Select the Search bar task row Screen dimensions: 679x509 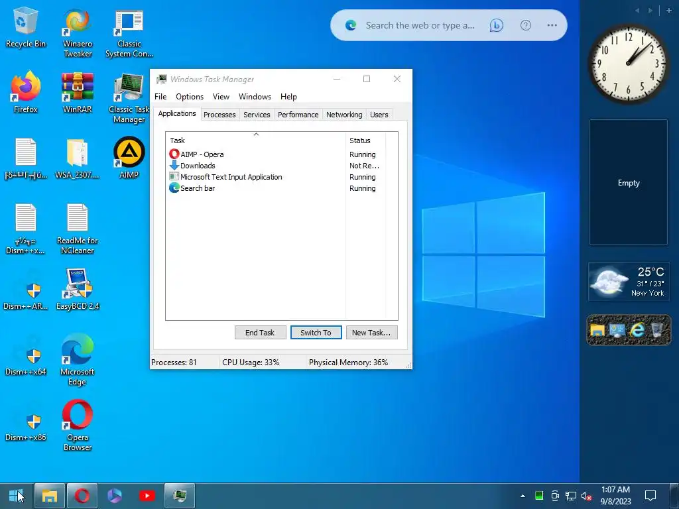[281, 188]
